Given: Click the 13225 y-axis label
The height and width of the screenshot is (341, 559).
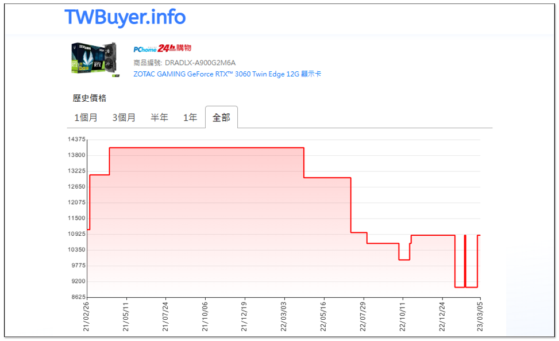Looking at the screenshot, I should pos(76,170).
